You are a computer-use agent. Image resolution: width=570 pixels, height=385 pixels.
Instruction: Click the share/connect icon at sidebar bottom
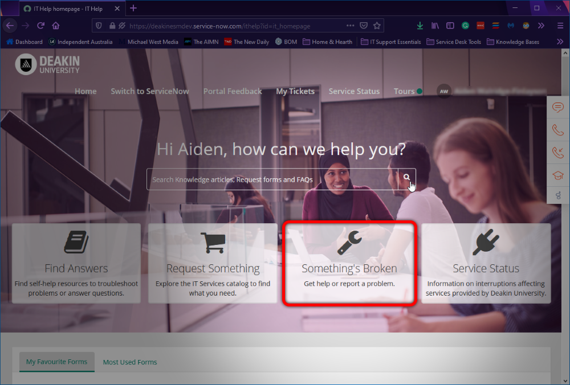point(557,196)
